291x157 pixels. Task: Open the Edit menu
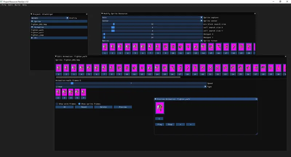point(11,5)
